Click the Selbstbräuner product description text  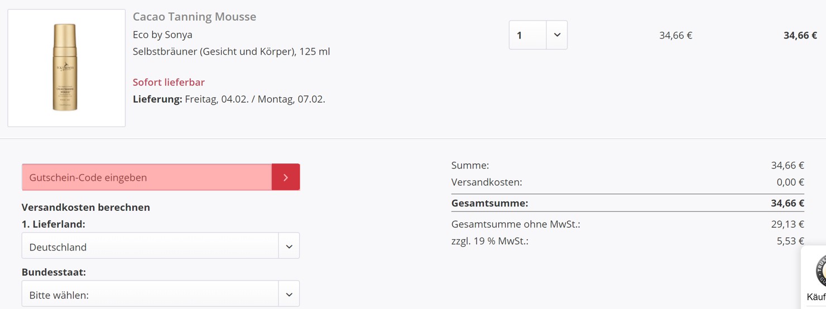[231, 51]
